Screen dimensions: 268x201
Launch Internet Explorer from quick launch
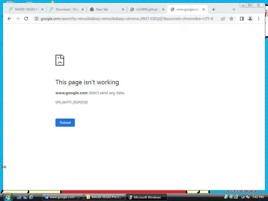click(31, 197)
